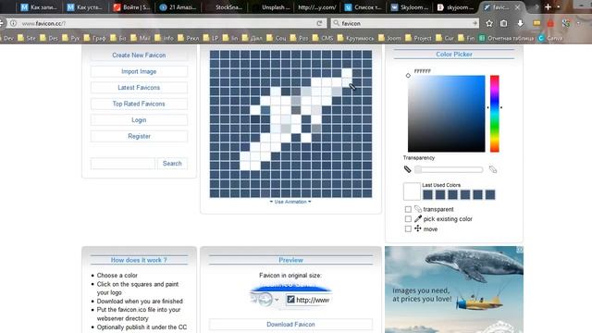The width and height of the screenshot is (592, 333).
Task: Click the go arrow in the search bar
Action: [475, 23]
